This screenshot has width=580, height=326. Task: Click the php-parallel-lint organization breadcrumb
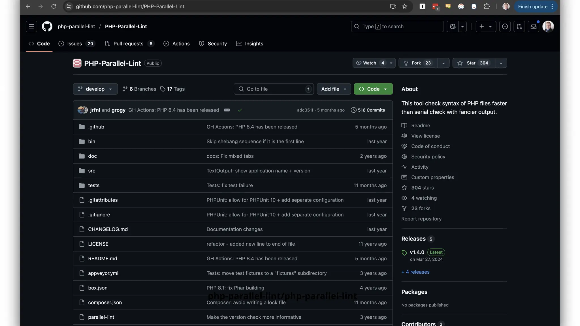coord(76,26)
